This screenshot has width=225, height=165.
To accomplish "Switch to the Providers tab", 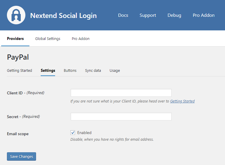I will 15,38.
